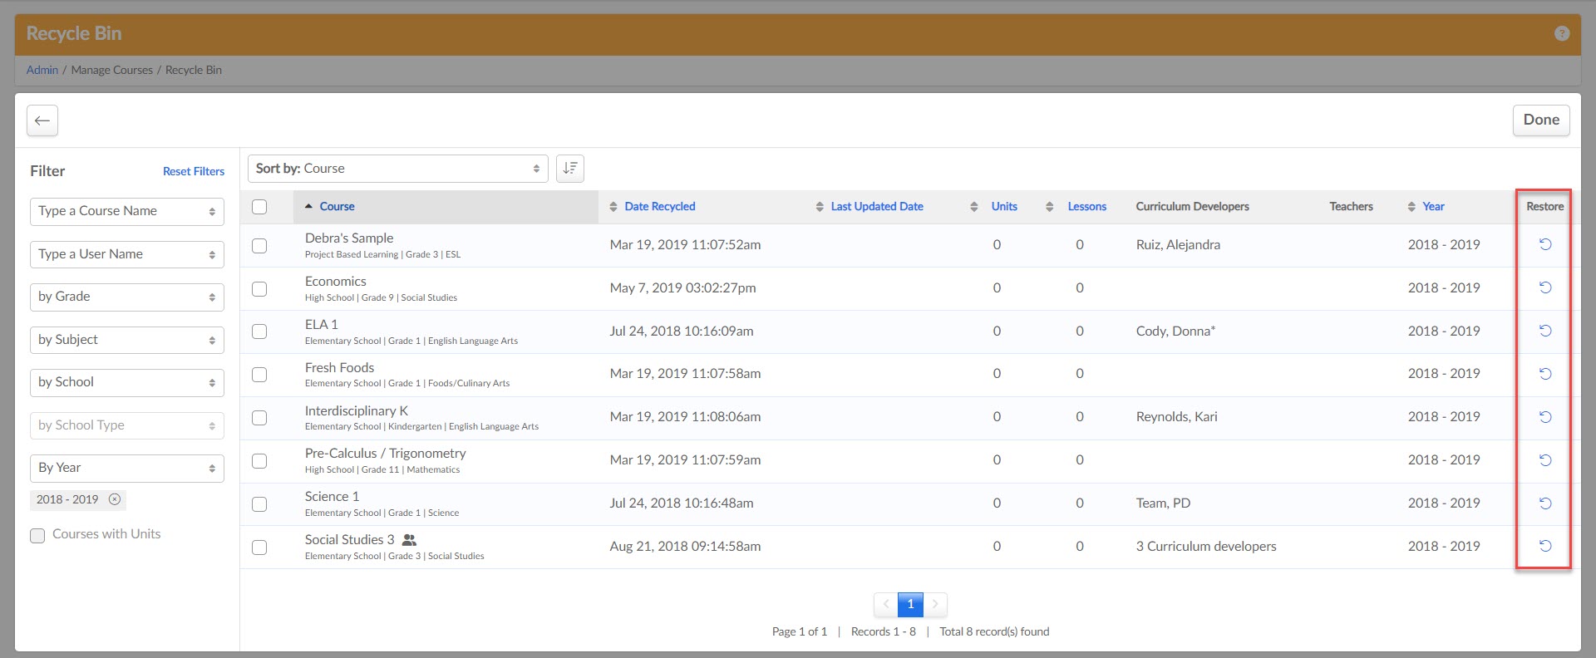Sort by Date Recycled column

click(x=660, y=207)
